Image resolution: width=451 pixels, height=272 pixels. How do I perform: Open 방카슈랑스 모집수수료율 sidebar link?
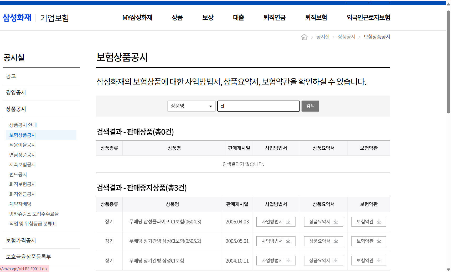[34, 214]
